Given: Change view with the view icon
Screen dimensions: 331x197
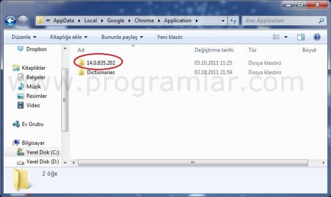Looking at the screenshot, I should point(276,37).
